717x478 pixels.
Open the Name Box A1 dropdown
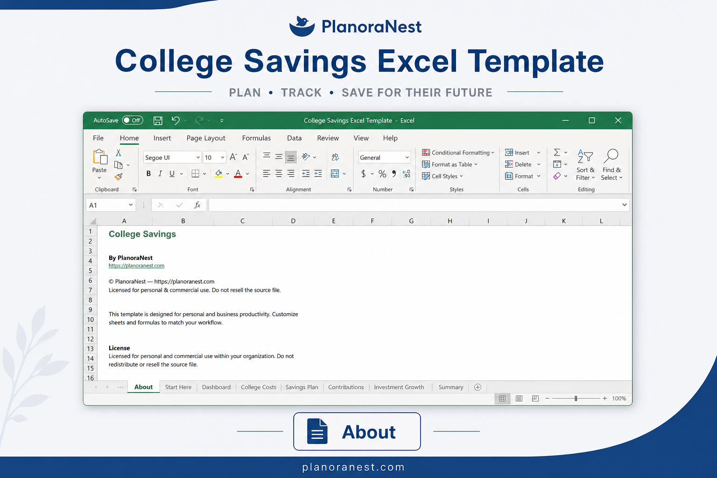click(x=131, y=205)
